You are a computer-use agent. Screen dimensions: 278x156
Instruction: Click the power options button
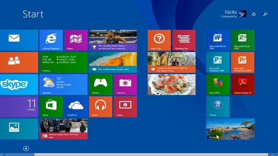(254, 14)
